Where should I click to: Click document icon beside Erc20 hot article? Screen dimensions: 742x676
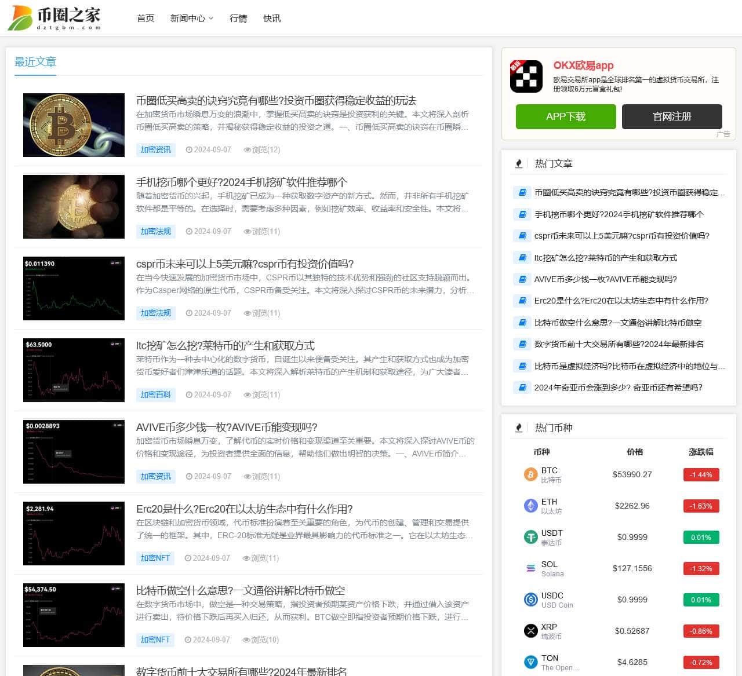(x=522, y=301)
